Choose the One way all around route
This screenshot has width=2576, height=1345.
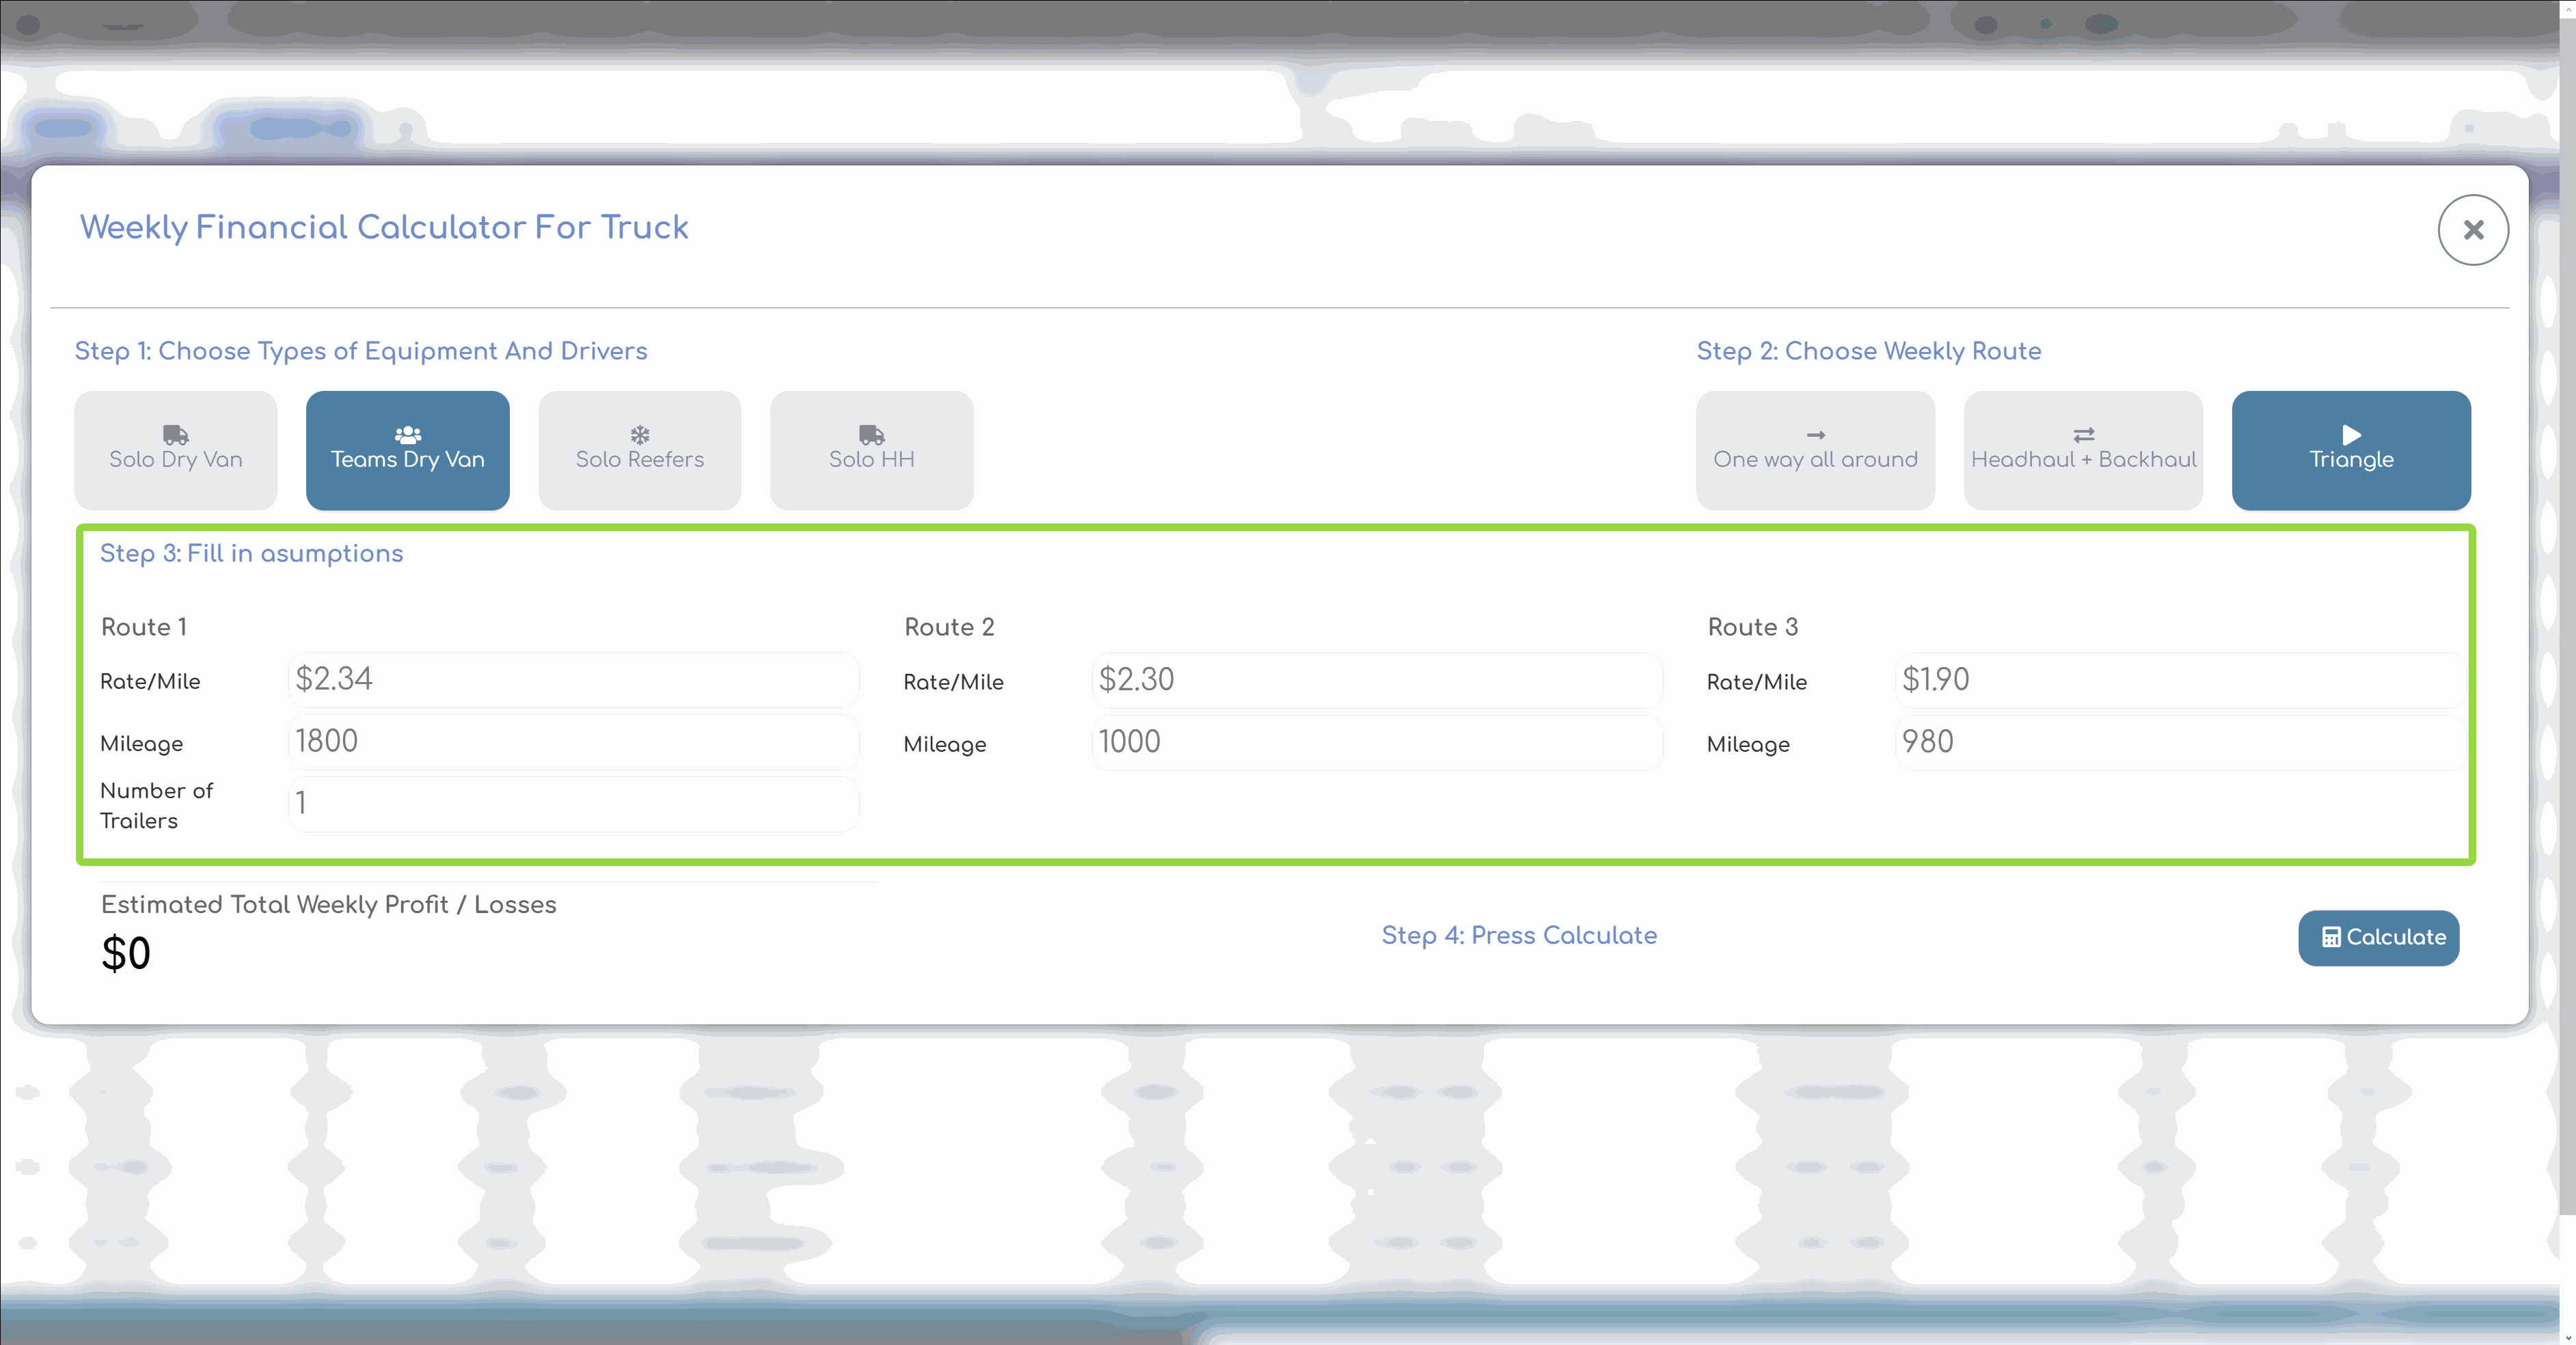tap(1815, 451)
